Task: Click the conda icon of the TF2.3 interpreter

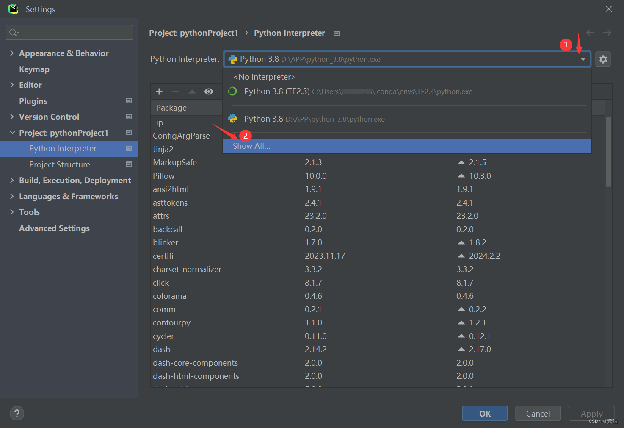Action: coord(232,91)
